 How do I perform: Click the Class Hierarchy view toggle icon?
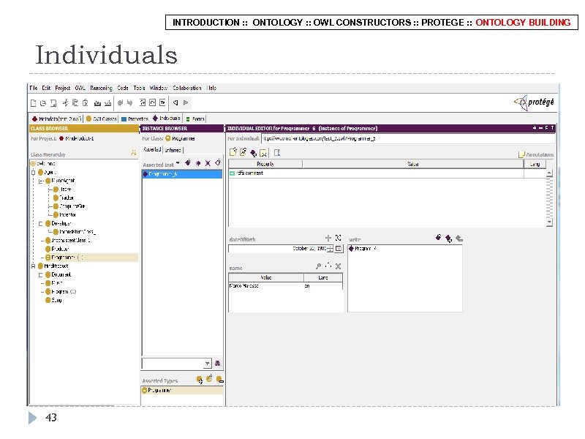(x=133, y=152)
